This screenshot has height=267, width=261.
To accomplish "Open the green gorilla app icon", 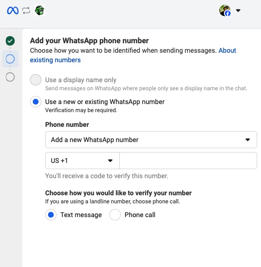I will [x=39, y=10].
